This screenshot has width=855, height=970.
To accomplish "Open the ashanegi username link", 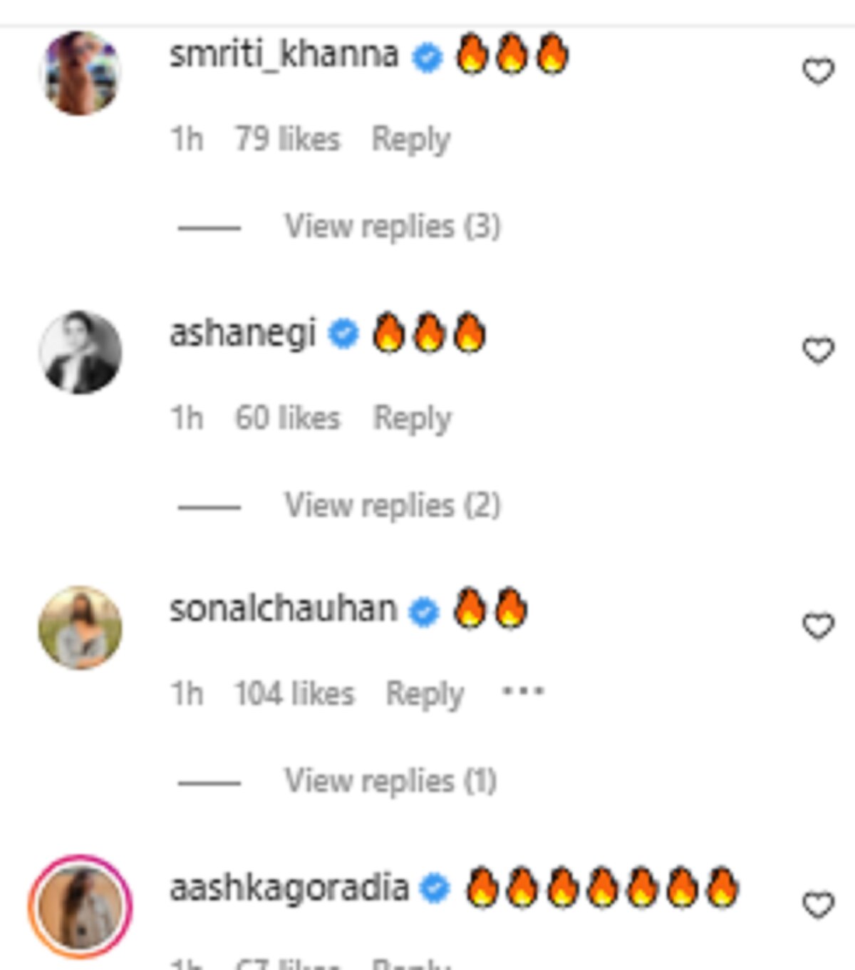I will (x=242, y=334).
